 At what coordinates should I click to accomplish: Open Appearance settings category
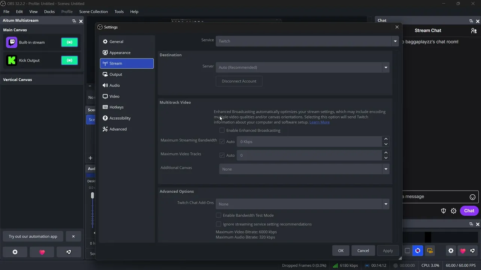(127, 52)
